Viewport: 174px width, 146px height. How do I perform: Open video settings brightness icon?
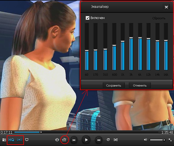pos(57,140)
